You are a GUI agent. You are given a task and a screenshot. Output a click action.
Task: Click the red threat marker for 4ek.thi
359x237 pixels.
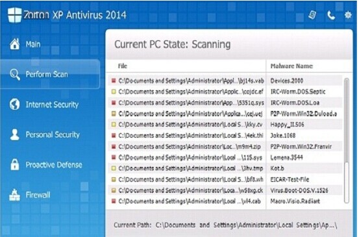(x=114, y=136)
